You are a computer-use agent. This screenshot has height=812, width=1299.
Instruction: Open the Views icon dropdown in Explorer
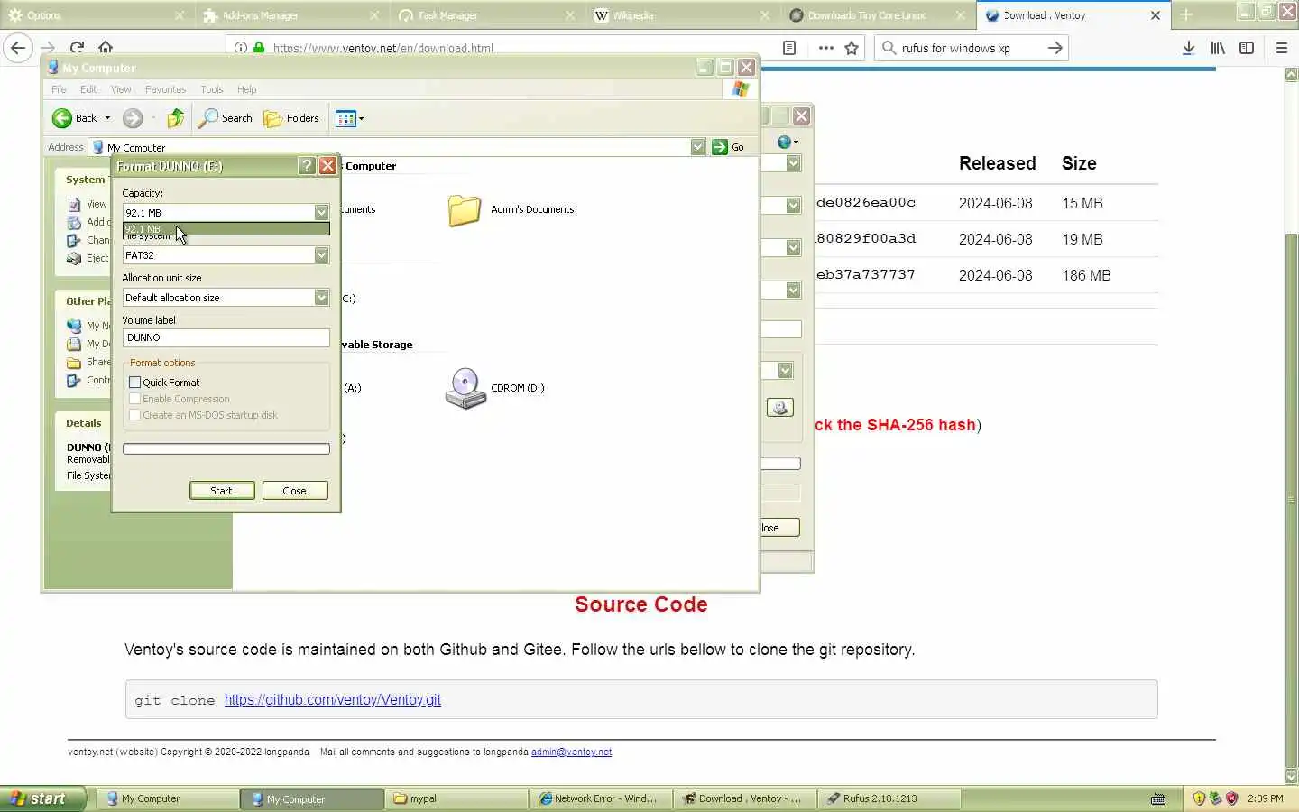(350, 118)
